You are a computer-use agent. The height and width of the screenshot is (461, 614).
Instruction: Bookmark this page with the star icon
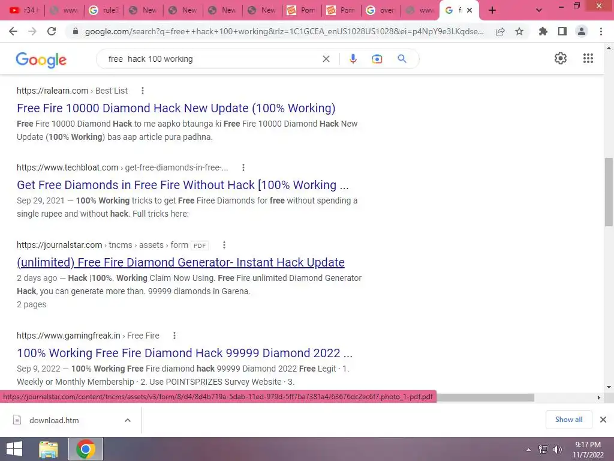[x=519, y=31]
